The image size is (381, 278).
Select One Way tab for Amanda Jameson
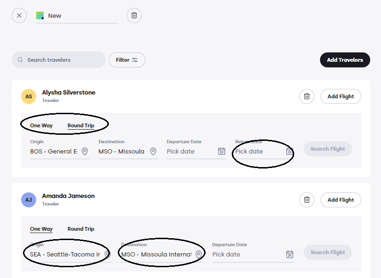point(41,229)
